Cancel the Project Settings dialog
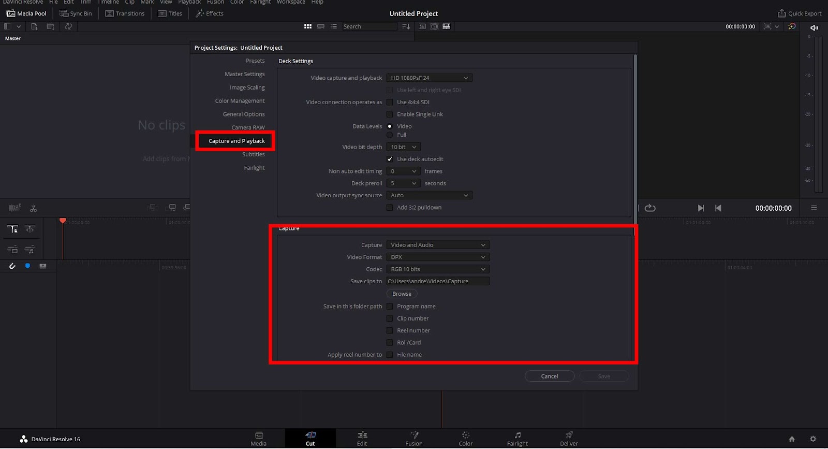This screenshot has width=828, height=449. pyautogui.click(x=550, y=376)
